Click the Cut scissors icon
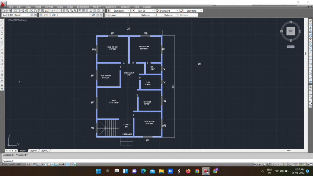Screen dimensions: 313x176 31,11
